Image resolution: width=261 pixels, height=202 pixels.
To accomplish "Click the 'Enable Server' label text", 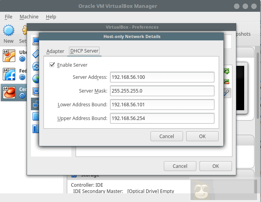I will coord(72,65).
